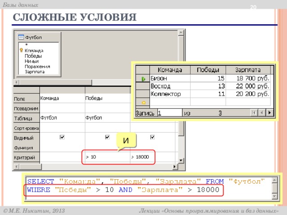The width and height of the screenshot is (287, 215).
Task: Select Команда in Футбол field list
Action: [x=34, y=51]
